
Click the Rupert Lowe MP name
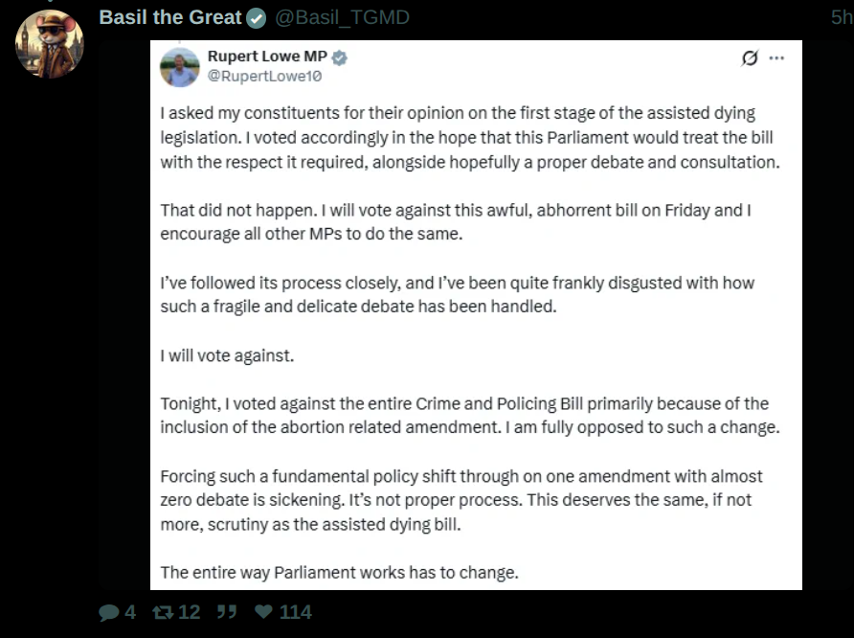point(267,57)
